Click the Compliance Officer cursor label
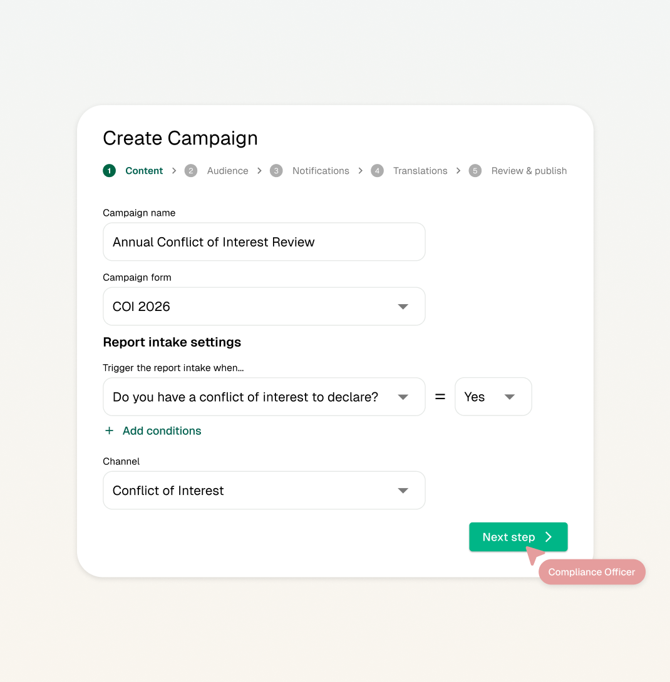This screenshot has width=670, height=682. point(591,572)
